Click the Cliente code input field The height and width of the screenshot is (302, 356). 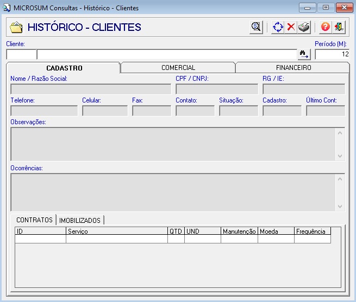(x=21, y=54)
